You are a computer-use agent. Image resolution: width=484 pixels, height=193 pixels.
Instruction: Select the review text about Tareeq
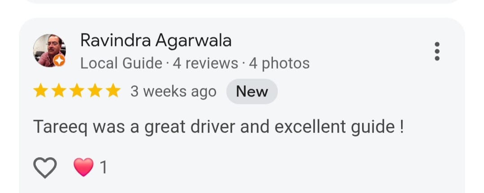219,127
